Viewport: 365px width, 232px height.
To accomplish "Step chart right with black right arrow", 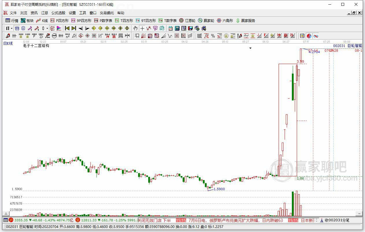I will [87, 28].
